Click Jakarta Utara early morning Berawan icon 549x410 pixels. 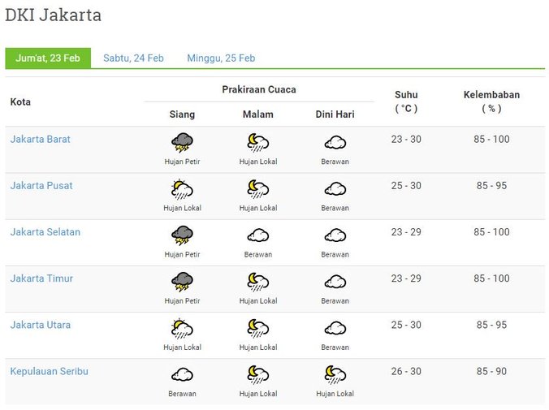coord(335,329)
